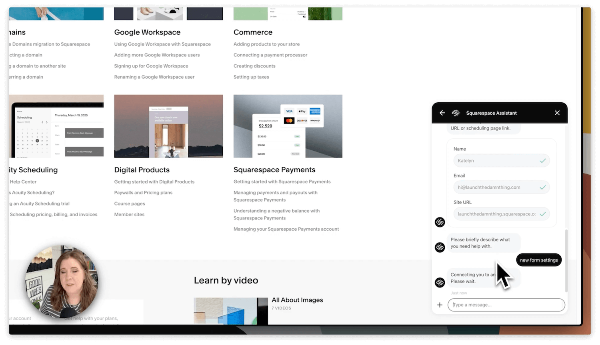Click the Squarespace logo in the chat header
This screenshot has height=345, width=600.
point(456,113)
